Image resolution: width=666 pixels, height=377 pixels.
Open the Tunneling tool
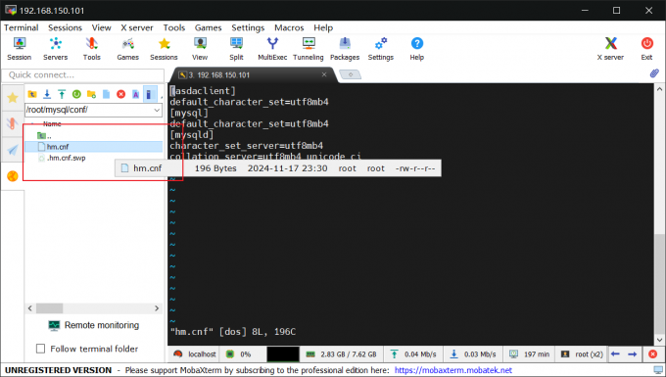309,49
